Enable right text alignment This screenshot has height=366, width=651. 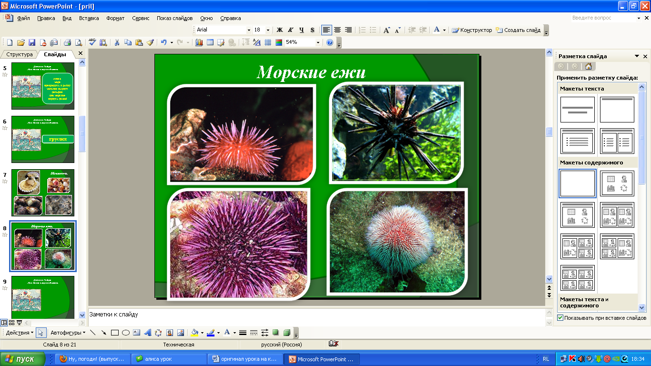point(348,30)
